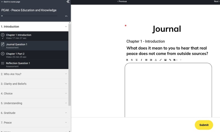The width and height of the screenshot is (220, 132).
Task: Open Reflection Question 1 assessment
Action: tap(34, 64)
